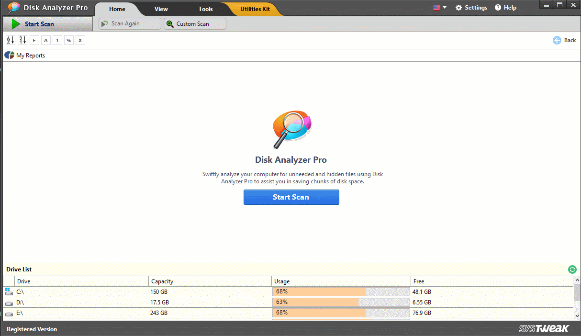The image size is (581, 336).
Task: Open the Utilities Kit tab
Action: pyautogui.click(x=255, y=9)
